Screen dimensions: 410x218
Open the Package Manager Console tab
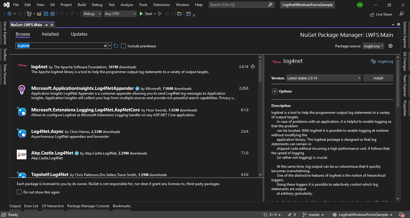coord(88,206)
